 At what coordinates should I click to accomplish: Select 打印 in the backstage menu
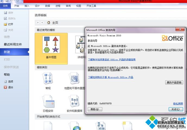(7, 59)
